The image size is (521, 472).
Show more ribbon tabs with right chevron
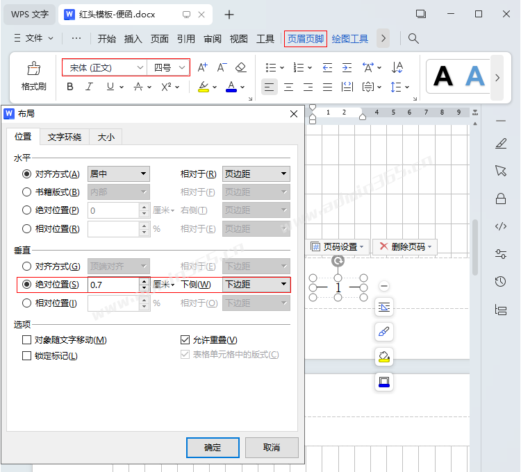(383, 38)
